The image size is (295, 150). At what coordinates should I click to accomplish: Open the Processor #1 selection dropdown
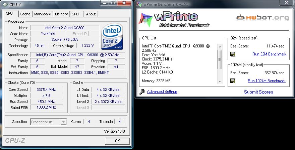point(48,122)
